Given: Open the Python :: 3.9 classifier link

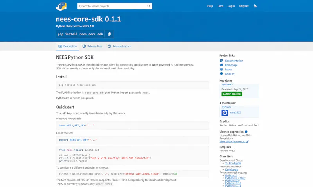Looking at the screenshot, I should (x=232, y=181).
